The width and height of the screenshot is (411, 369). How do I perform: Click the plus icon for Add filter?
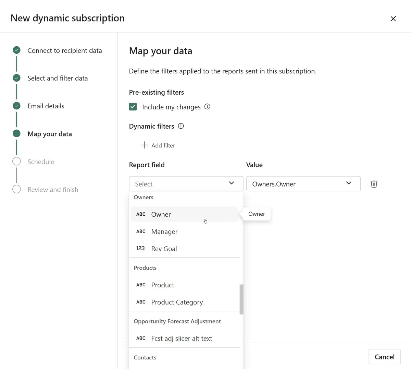(145, 145)
